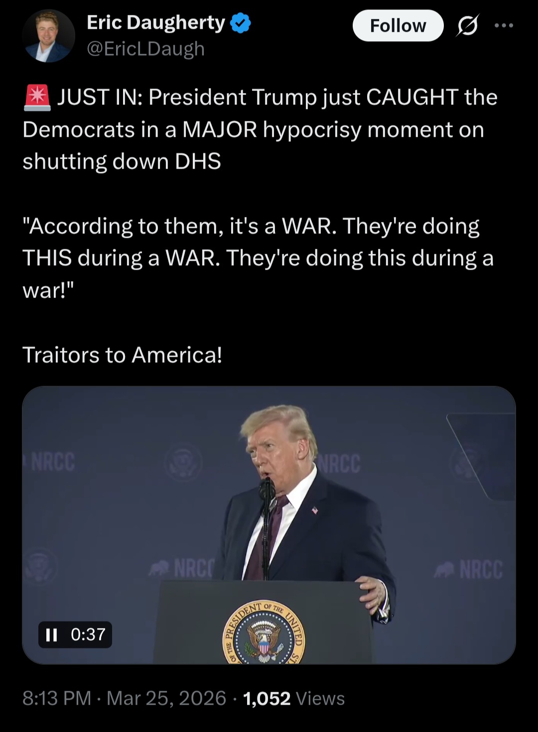Select the "Traitors to America!" line
The image size is (538, 732).
122,355
